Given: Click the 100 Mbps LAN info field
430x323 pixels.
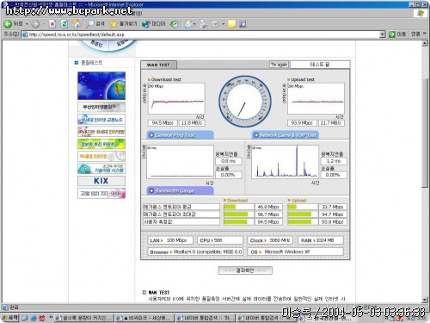Looking at the screenshot, I should [170, 240].
